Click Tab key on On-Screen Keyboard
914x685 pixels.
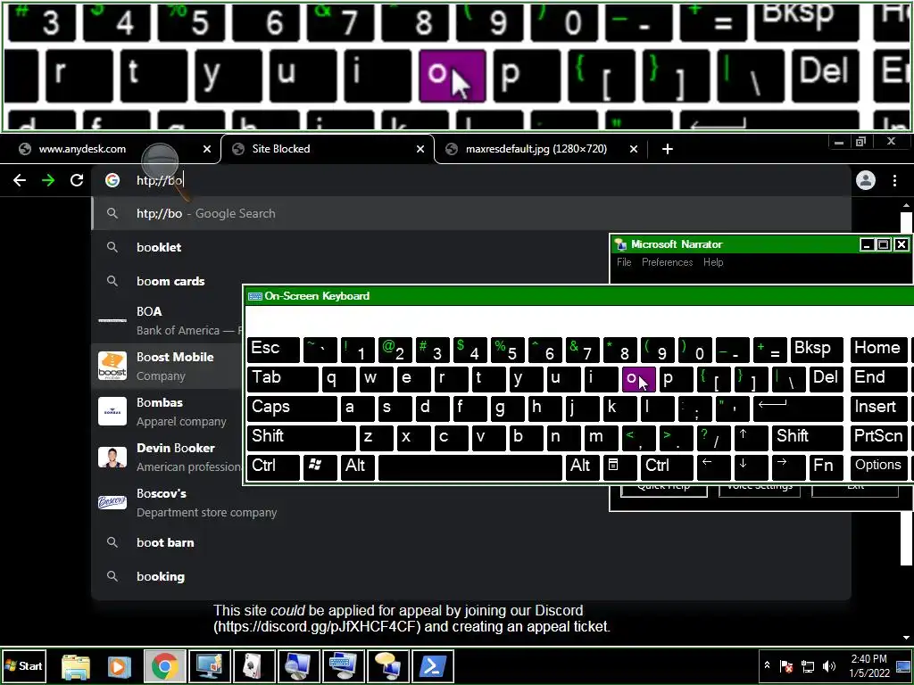[283, 378]
